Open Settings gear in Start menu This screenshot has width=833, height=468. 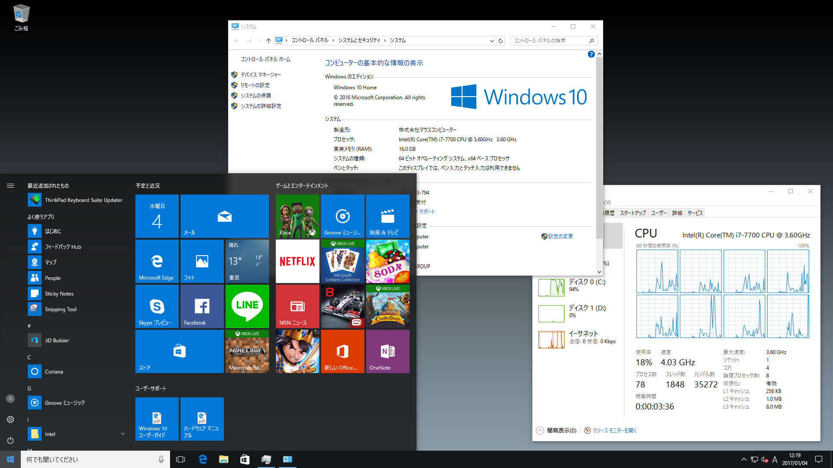pyautogui.click(x=10, y=419)
